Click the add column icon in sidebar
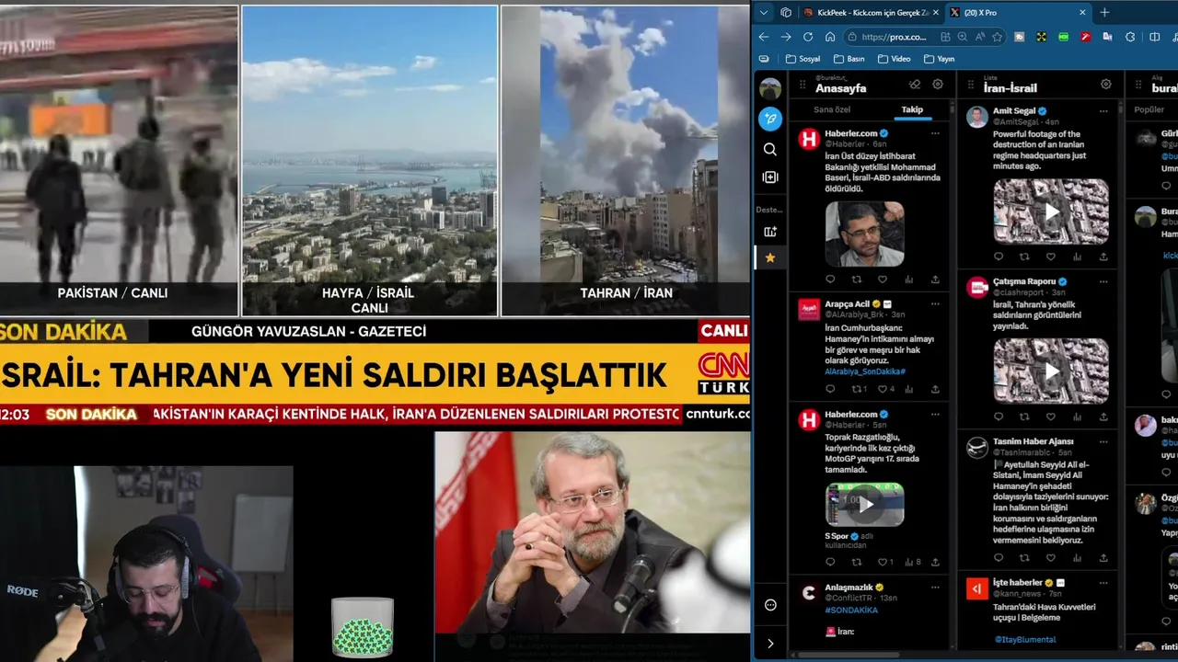Image resolution: width=1178 pixels, height=662 pixels. point(770,177)
